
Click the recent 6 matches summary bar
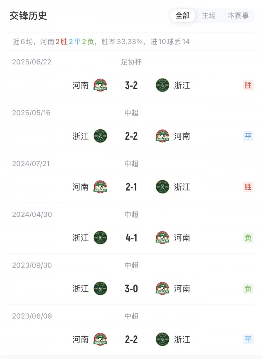pos(131,42)
